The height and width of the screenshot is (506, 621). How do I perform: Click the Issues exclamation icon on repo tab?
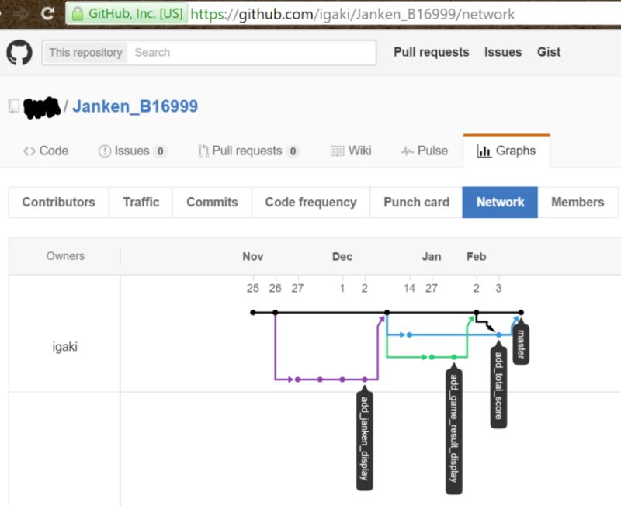coord(103,151)
